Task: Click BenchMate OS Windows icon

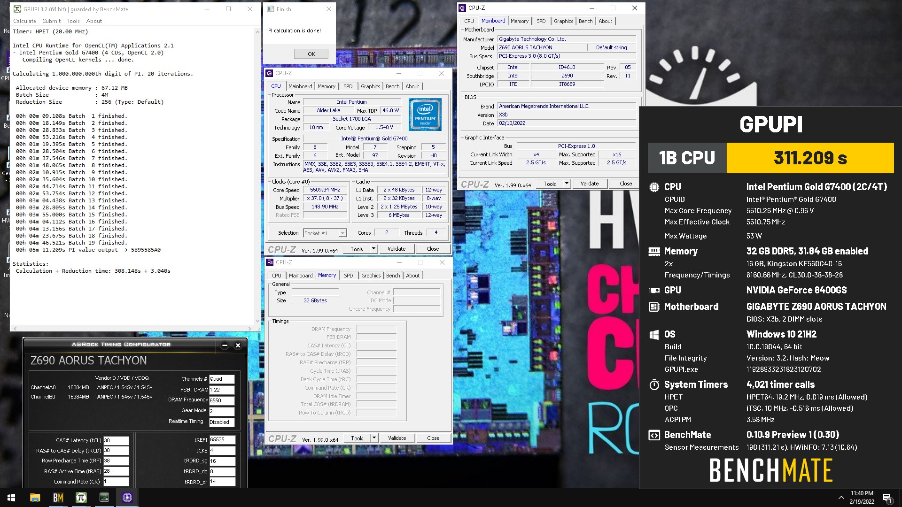Action: pyautogui.click(x=654, y=335)
